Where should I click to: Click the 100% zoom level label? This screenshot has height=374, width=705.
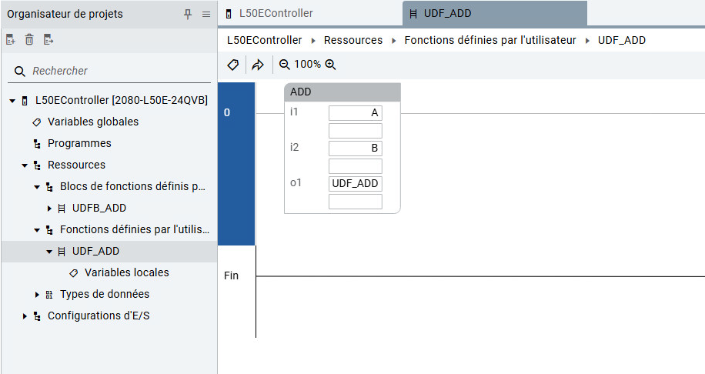coord(307,65)
